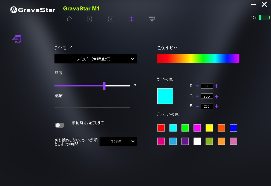This screenshot has height=186, width=271.
Task: Open the DPI crosshair settings tab
Action: tap(89, 19)
